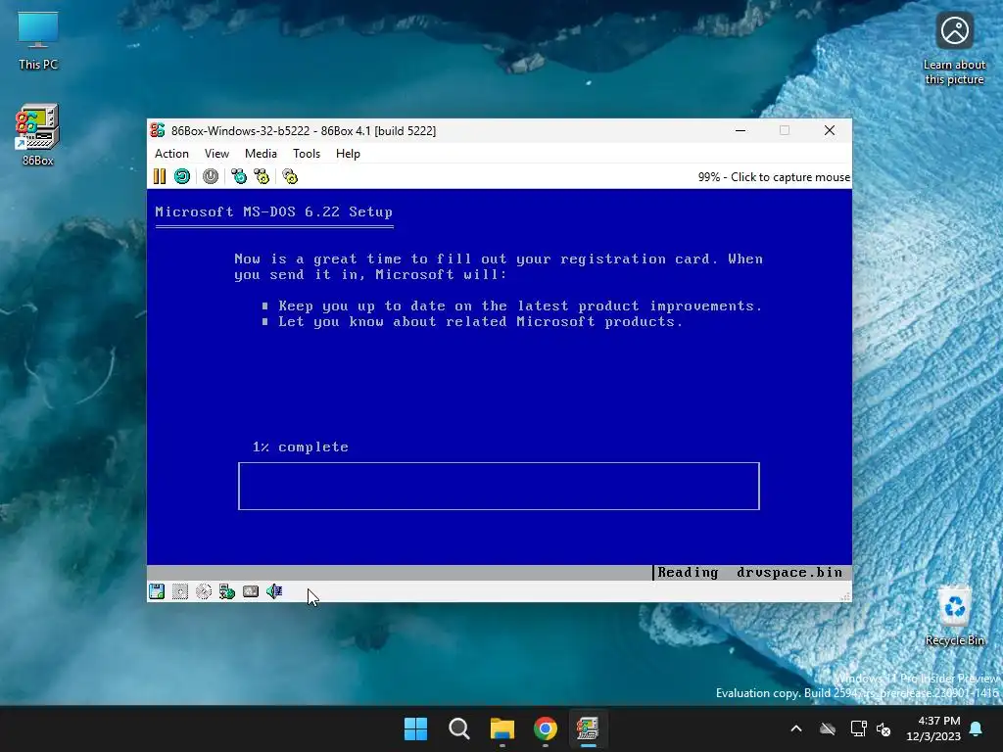1003x752 pixels.
Task: Send Ctrl+Alt+Esc with the yellow keys icon
Action: 263,176
